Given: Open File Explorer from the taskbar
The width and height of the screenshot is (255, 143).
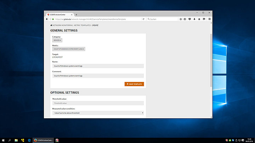Looking at the screenshot, I should coord(16,140).
